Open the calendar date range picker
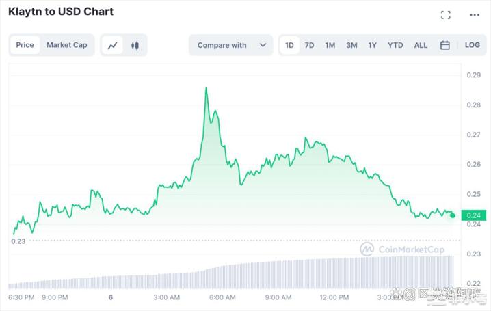The width and height of the screenshot is (491, 311). click(444, 46)
